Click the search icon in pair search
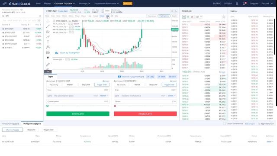 click(3, 16)
